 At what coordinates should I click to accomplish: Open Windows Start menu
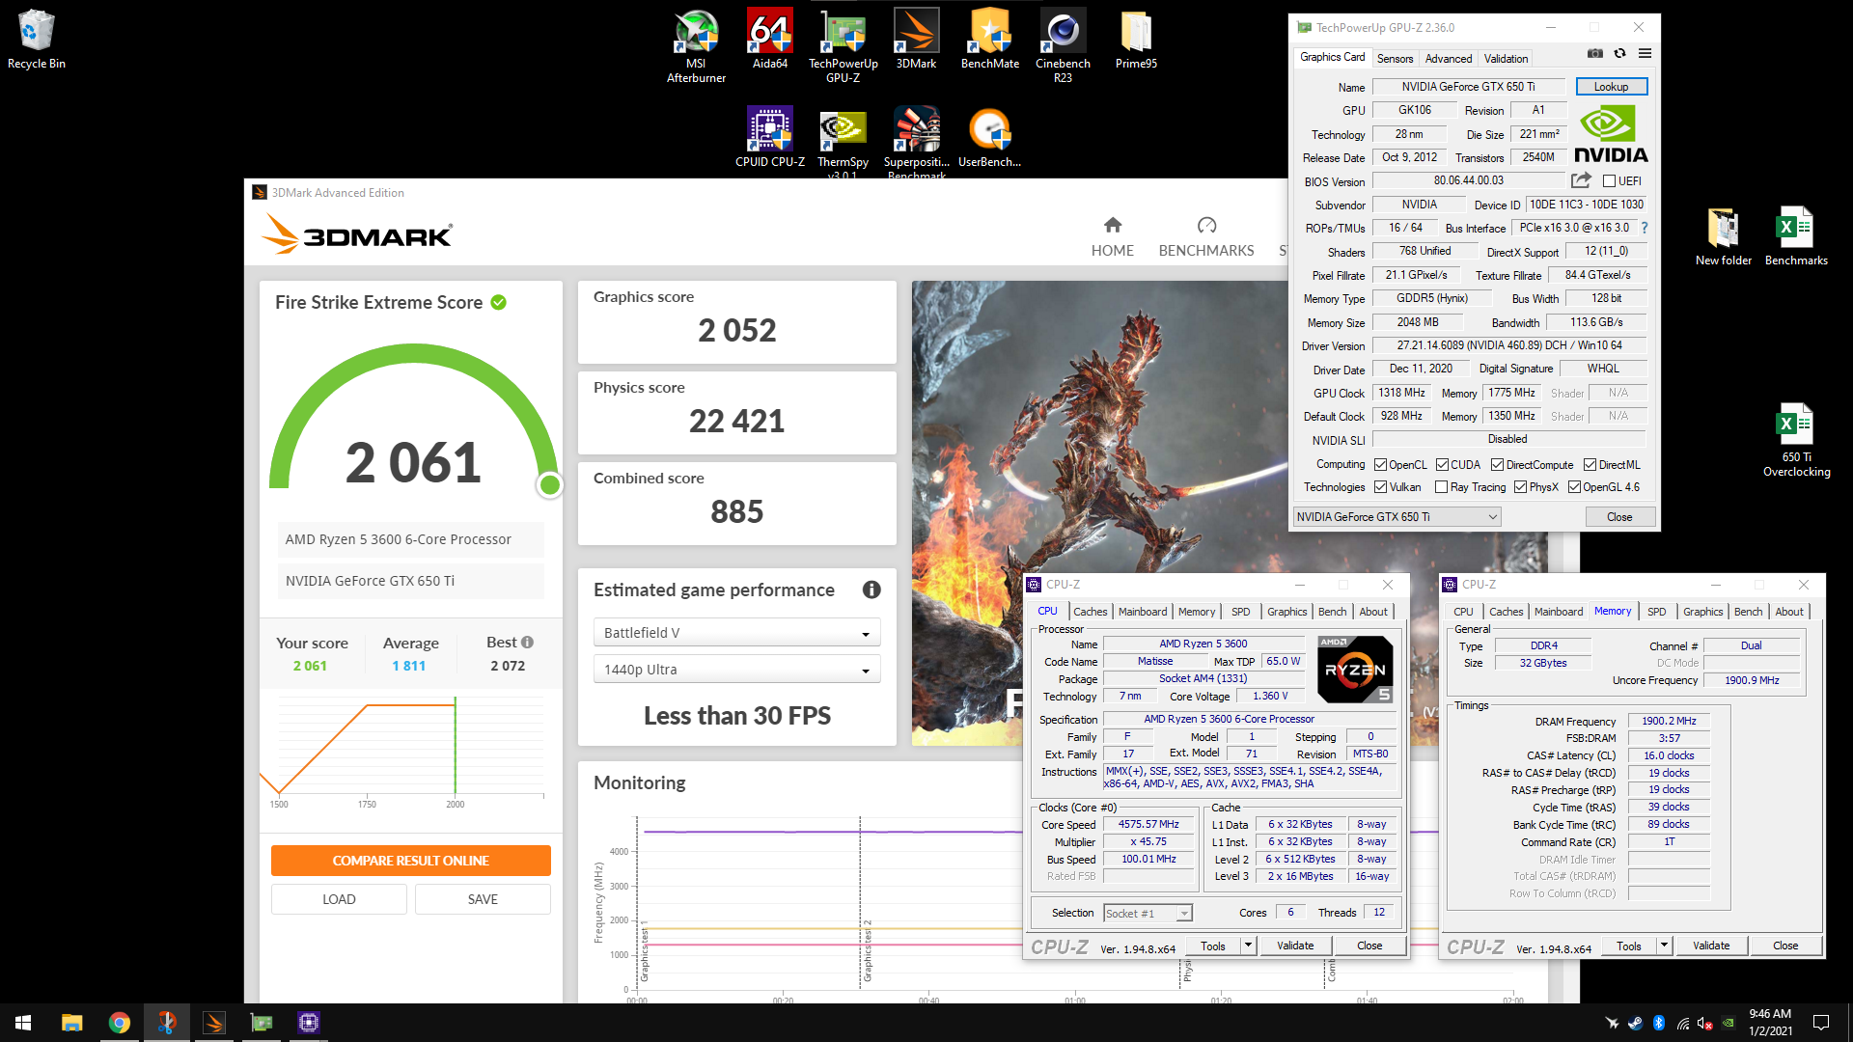point(23,1023)
